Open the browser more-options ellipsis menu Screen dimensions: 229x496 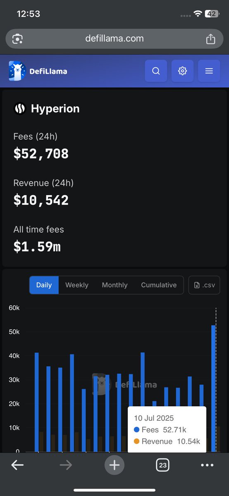point(207,465)
